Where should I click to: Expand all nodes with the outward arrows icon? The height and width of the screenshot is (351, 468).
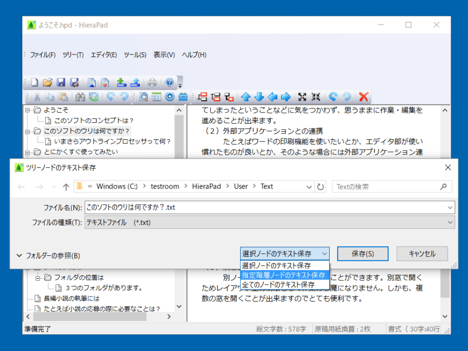[x=302, y=97]
